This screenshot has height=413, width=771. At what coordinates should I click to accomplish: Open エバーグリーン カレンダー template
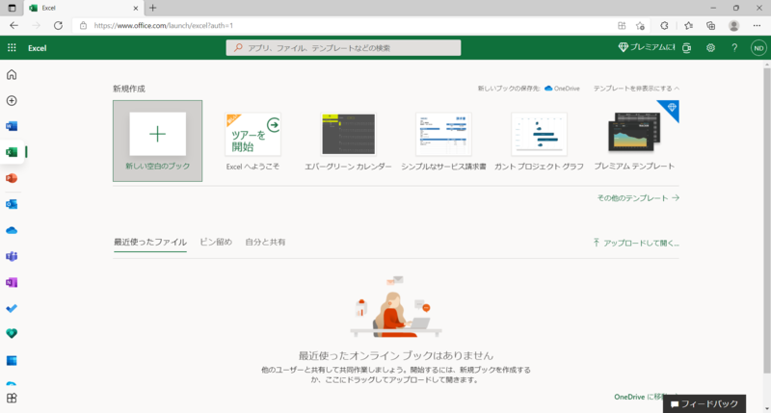348,142
